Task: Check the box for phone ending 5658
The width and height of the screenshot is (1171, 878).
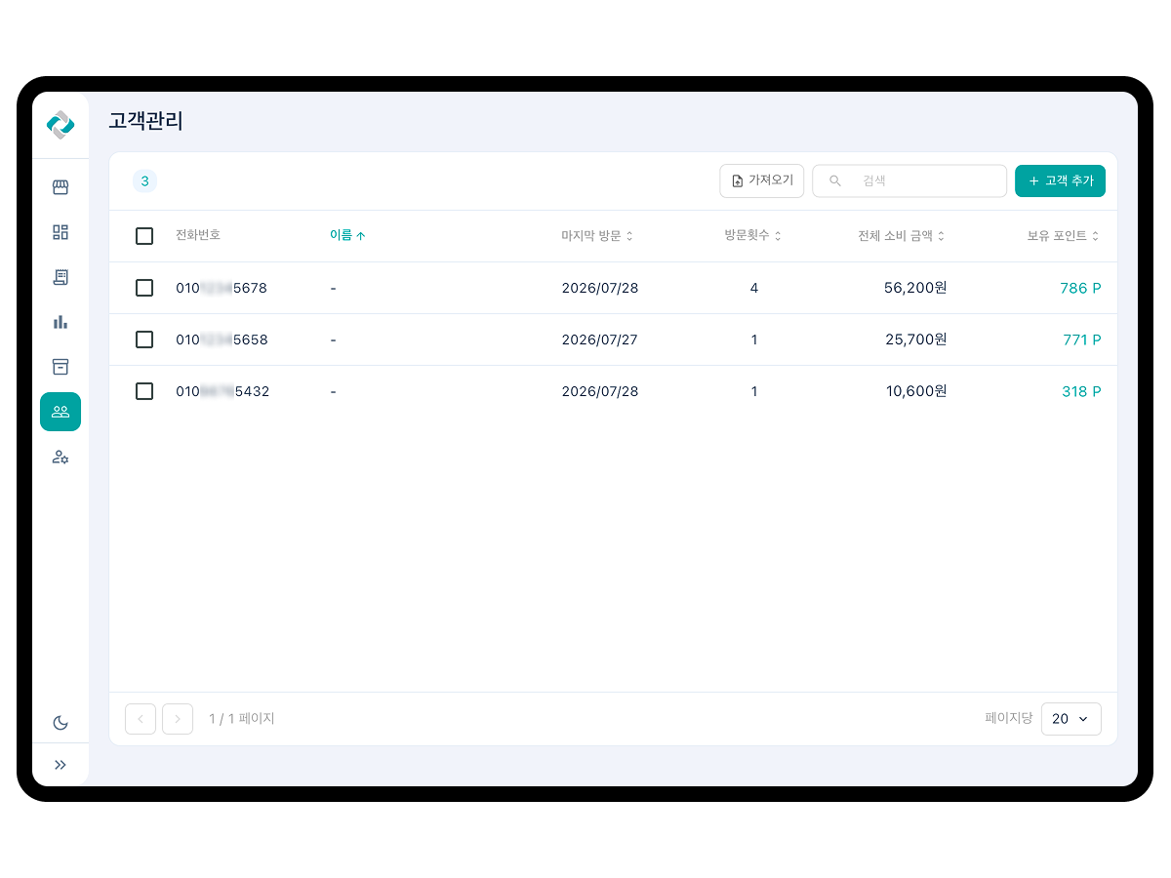Action: (x=144, y=339)
